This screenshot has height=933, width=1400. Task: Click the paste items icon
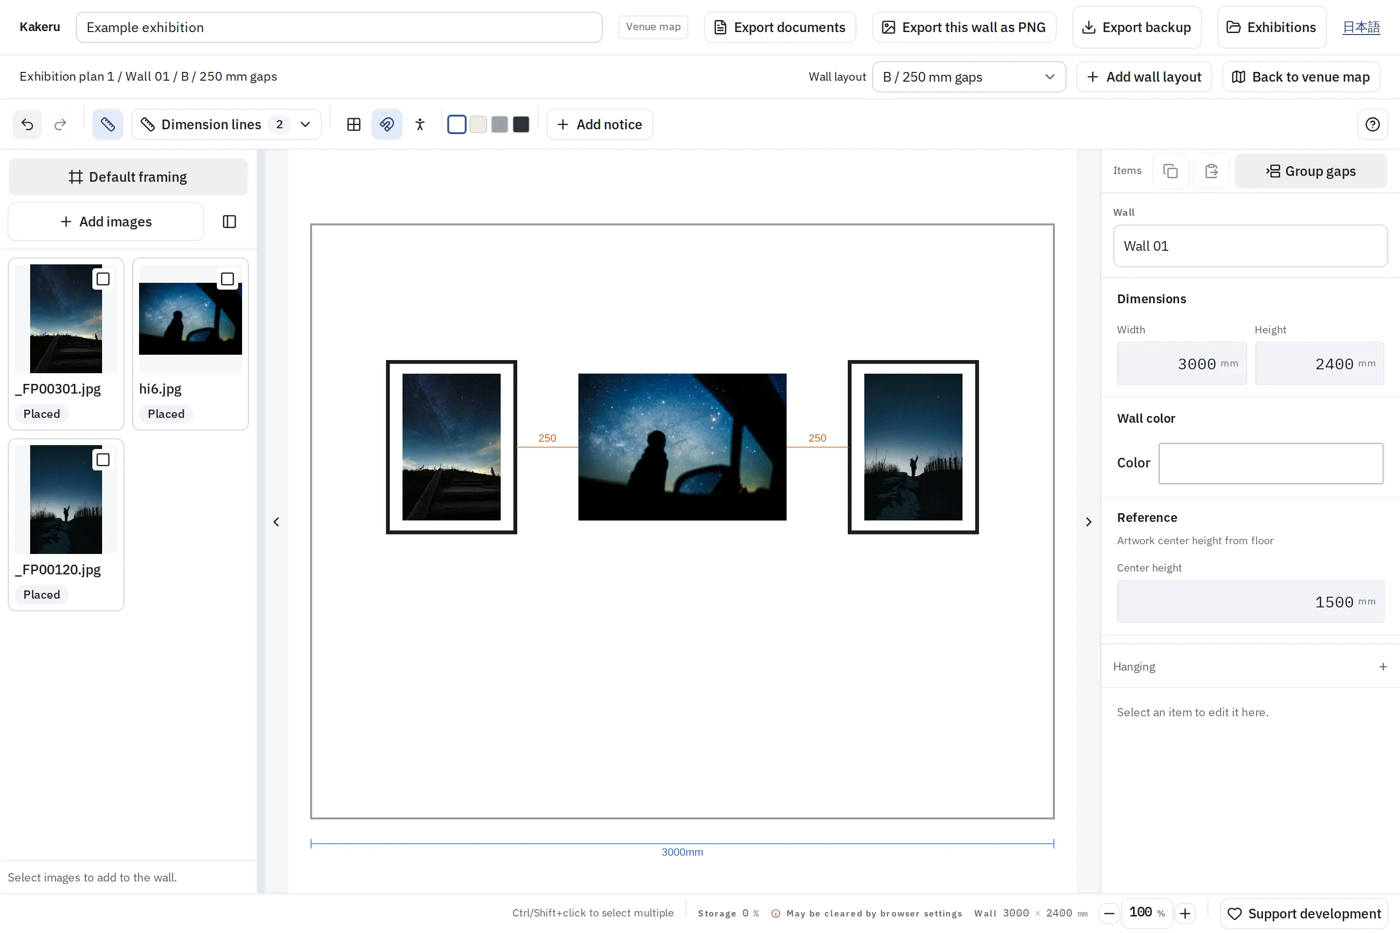point(1211,172)
